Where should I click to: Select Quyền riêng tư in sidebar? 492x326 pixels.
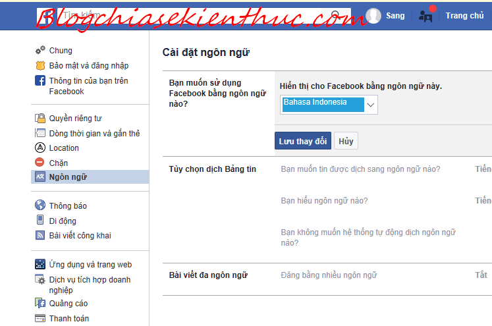(x=75, y=119)
